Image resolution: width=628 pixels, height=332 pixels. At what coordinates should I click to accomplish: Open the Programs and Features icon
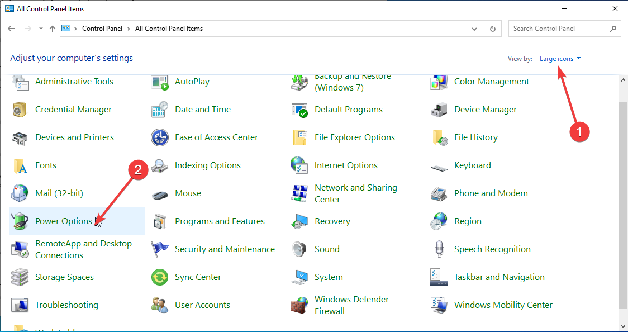coord(159,221)
